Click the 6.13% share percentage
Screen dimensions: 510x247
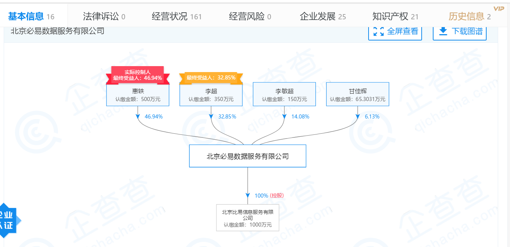(372, 117)
